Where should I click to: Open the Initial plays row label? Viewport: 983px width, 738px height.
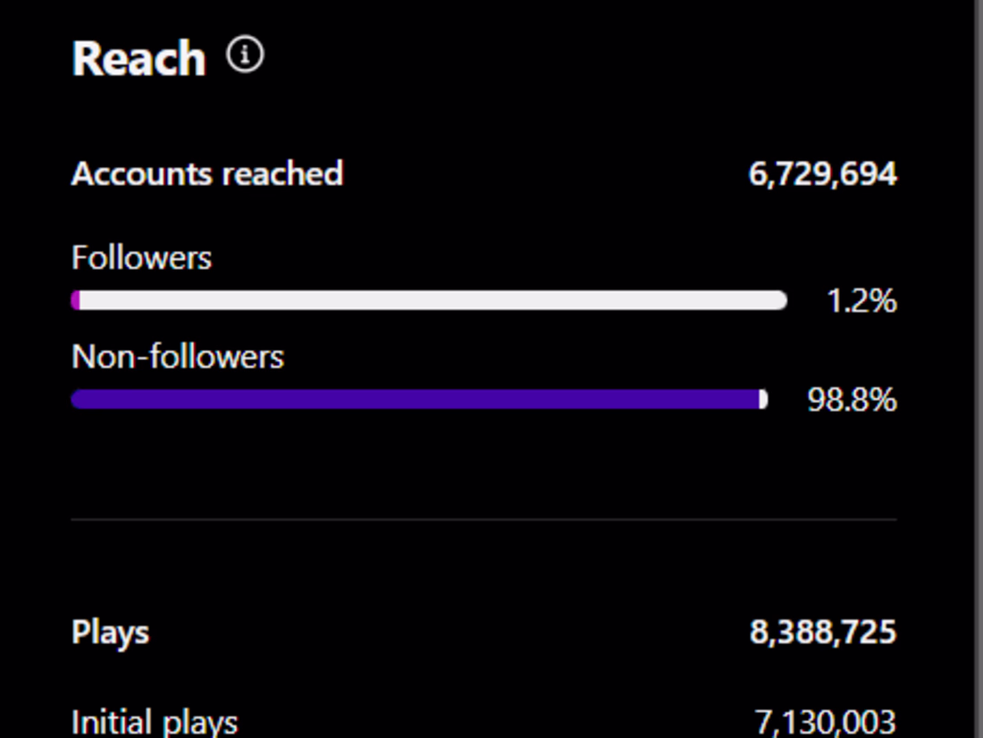[155, 722]
